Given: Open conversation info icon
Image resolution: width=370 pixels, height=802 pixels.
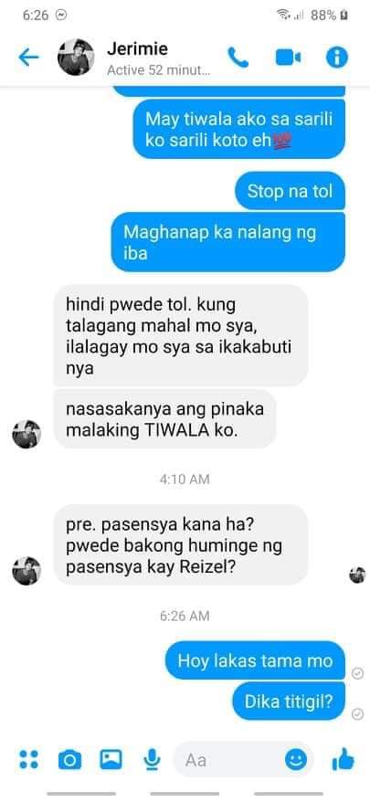Looking at the screenshot, I should point(337,58).
